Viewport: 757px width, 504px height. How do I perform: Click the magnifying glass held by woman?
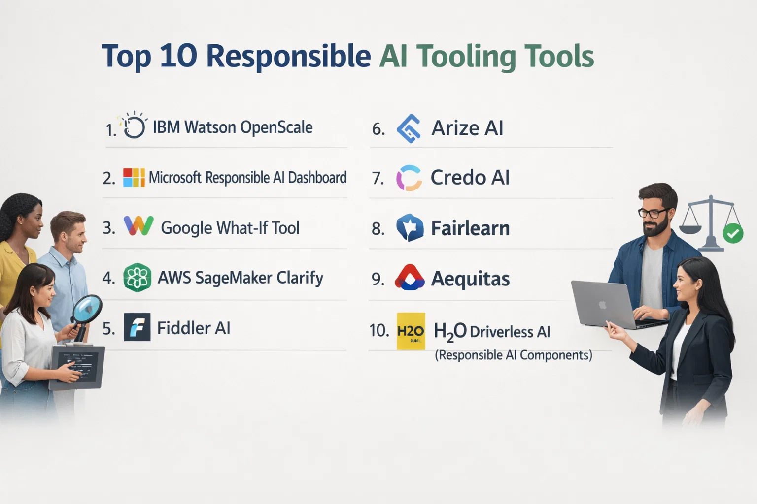click(87, 309)
